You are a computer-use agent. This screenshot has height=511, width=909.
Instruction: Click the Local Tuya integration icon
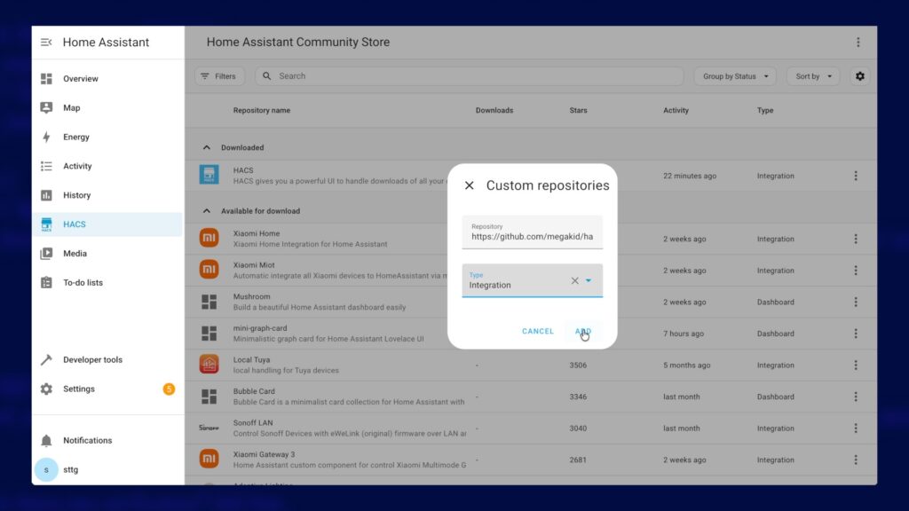pyautogui.click(x=209, y=365)
